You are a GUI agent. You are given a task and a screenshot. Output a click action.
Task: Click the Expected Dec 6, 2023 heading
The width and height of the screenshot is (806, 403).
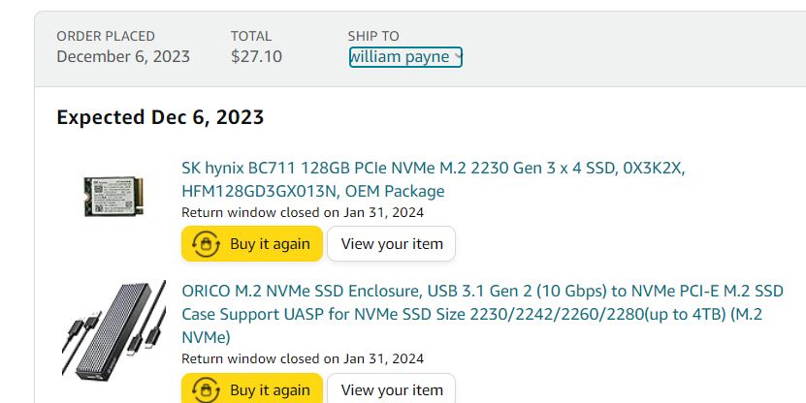pyautogui.click(x=160, y=117)
